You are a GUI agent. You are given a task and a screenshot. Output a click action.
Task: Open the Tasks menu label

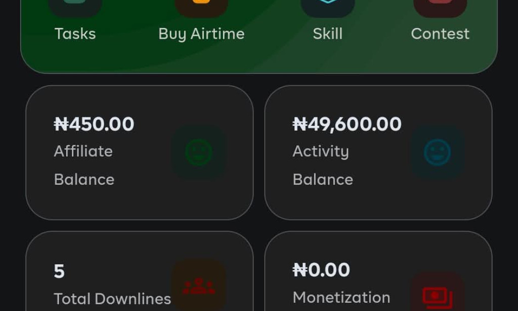[x=75, y=34]
